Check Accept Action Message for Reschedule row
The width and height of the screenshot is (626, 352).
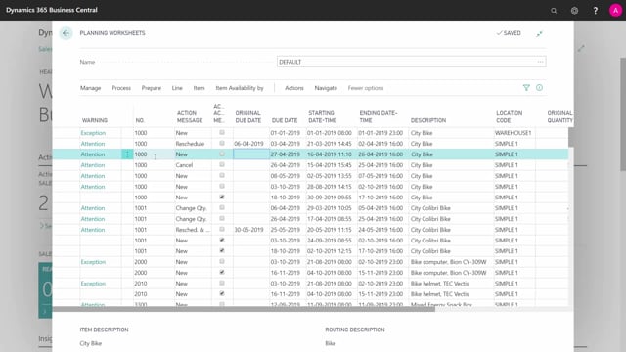click(222, 143)
